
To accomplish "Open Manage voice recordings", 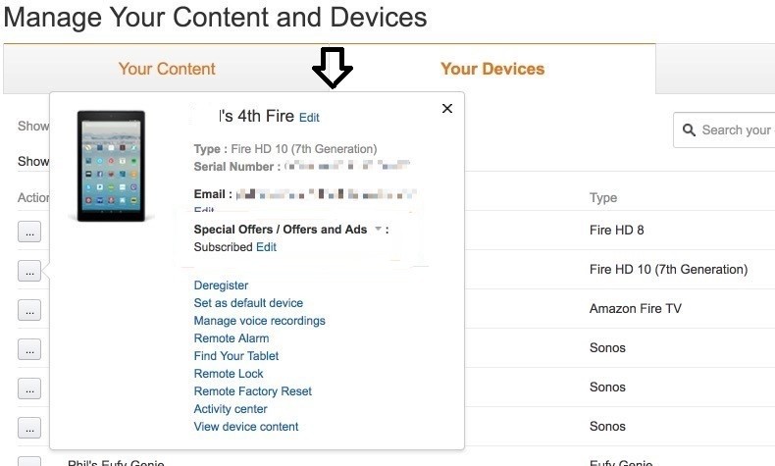I will (x=259, y=321).
